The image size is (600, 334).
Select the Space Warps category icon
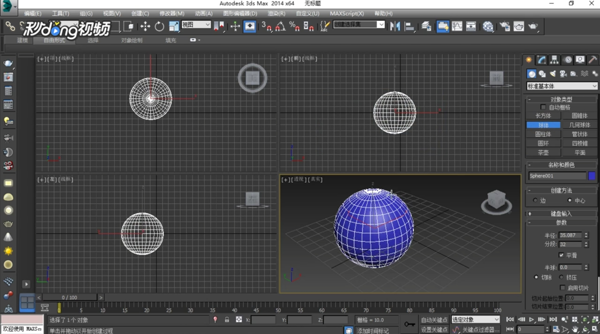pyautogui.click(x=584, y=73)
